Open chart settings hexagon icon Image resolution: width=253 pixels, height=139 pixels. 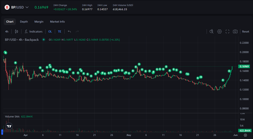[x=220, y=32]
